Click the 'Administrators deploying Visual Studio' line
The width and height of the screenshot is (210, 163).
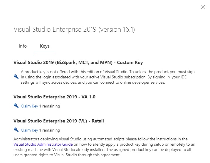pyautogui.click(x=100, y=139)
